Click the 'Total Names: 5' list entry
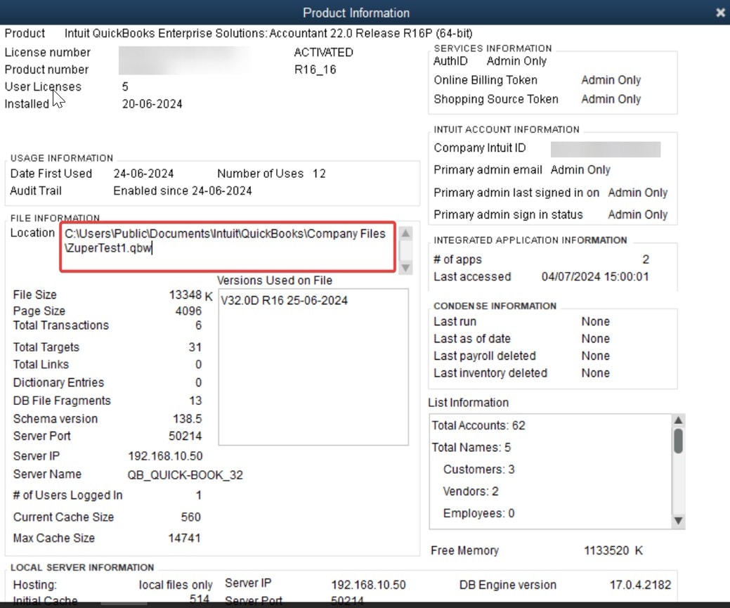Viewport: 730px width, 608px height. [x=471, y=447]
